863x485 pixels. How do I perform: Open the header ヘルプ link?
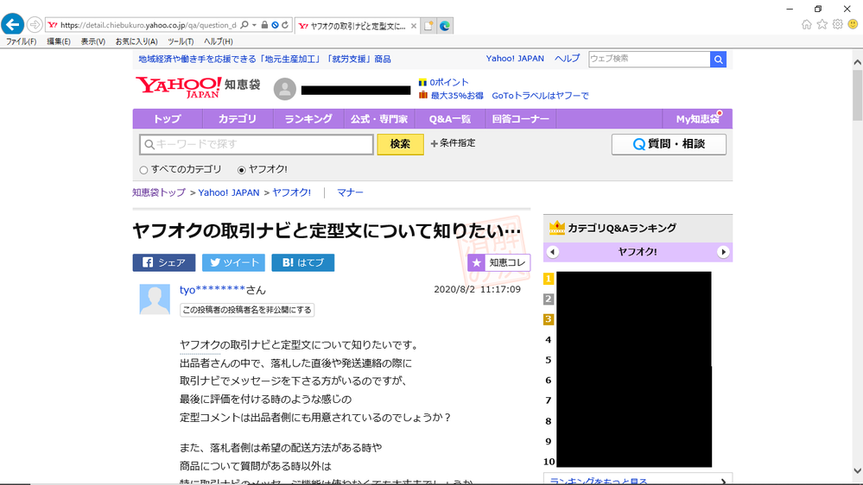(x=567, y=59)
